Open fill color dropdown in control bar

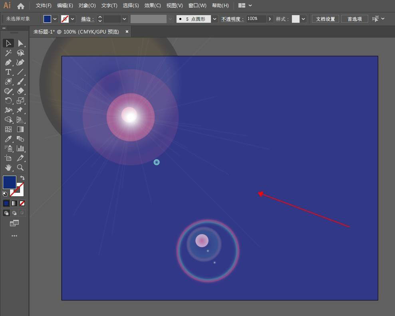pyautogui.click(x=55, y=19)
